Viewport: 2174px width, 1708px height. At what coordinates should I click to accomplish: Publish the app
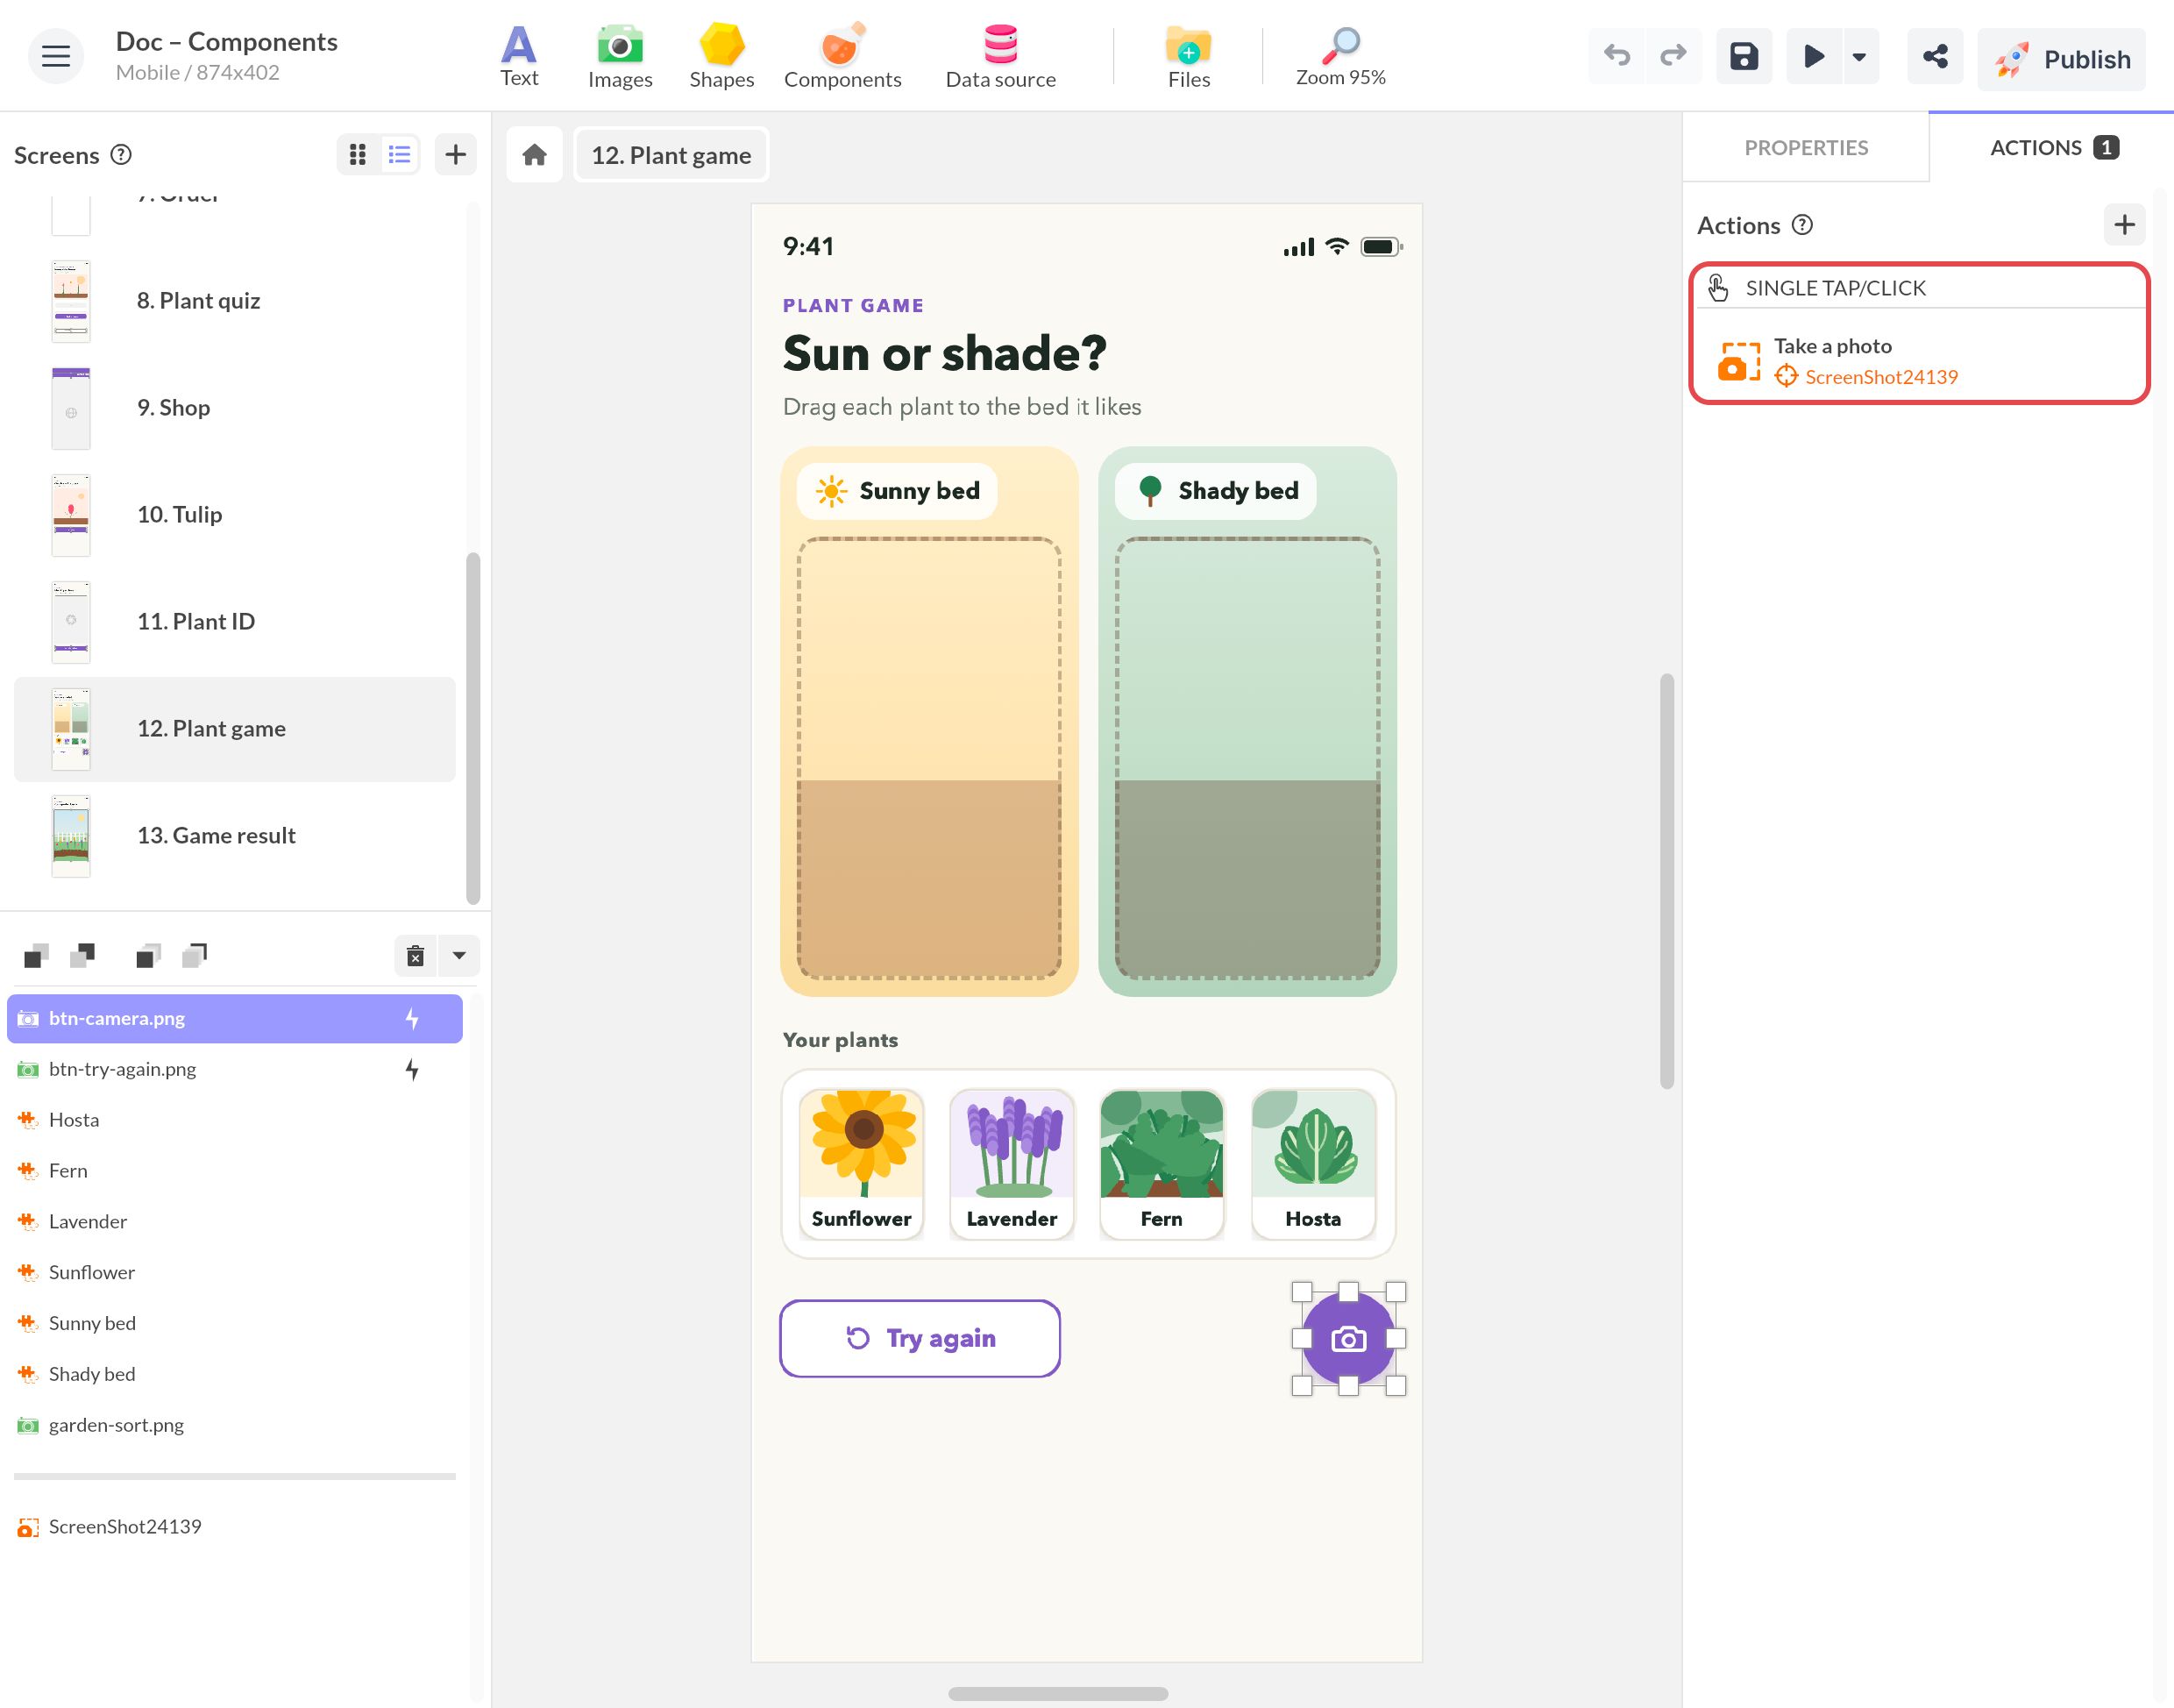tap(2061, 59)
